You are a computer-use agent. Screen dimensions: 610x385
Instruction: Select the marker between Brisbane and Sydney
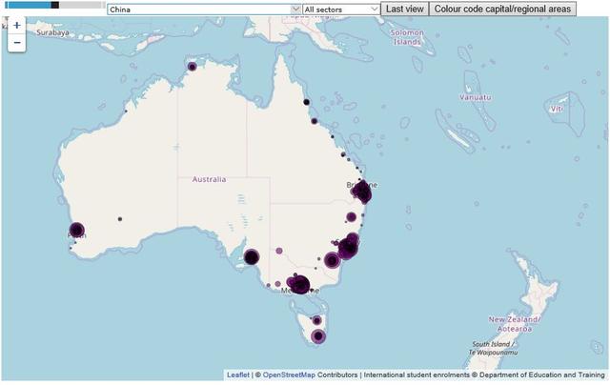(351, 217)
